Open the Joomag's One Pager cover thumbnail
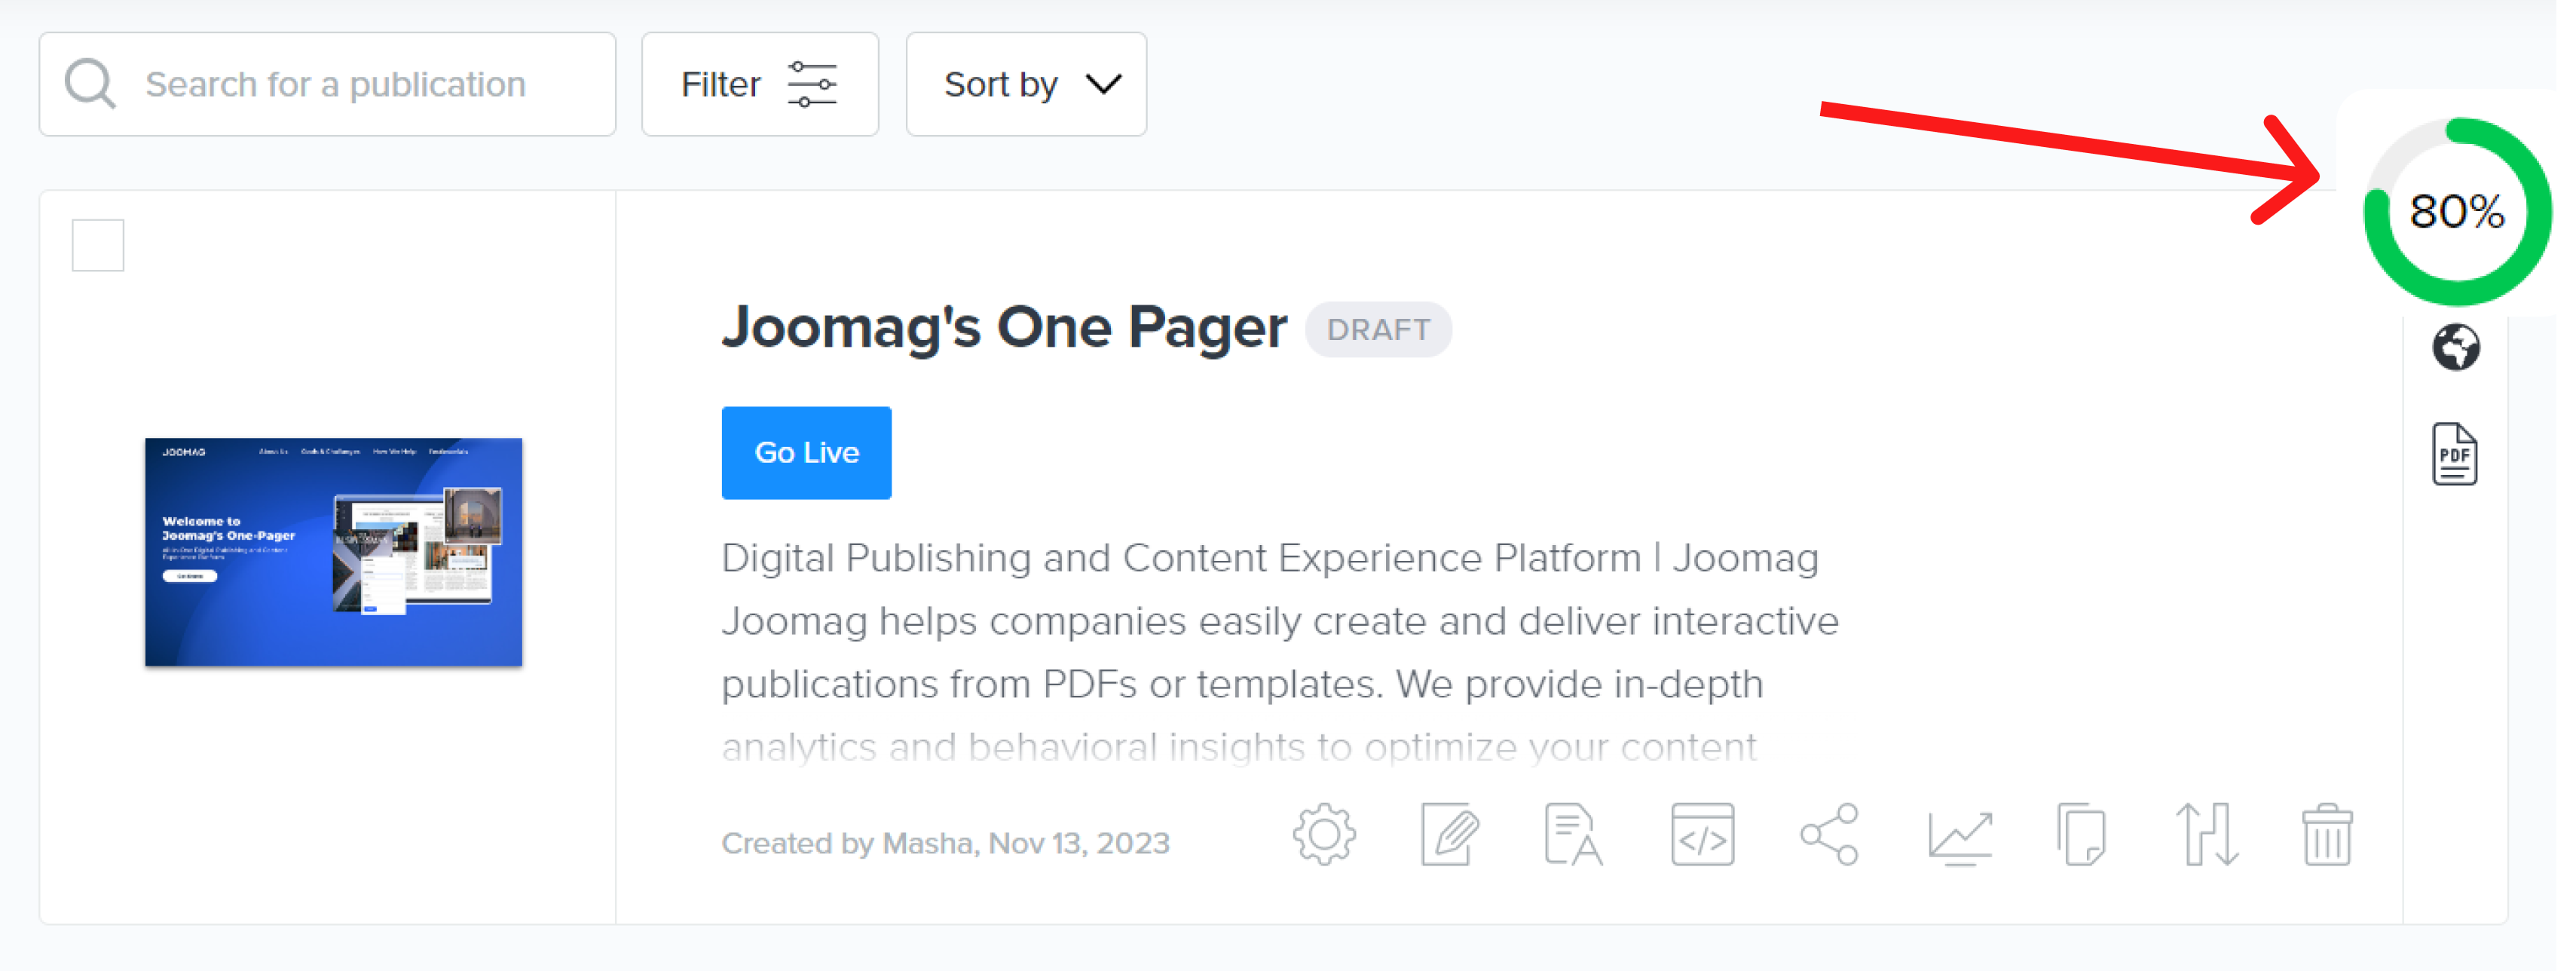Viewport: 2576px width, 971px height. (332, 551)
